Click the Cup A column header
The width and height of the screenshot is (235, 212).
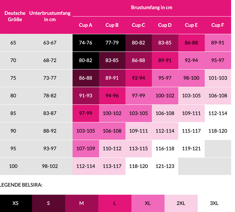click(x=86, y=25)
